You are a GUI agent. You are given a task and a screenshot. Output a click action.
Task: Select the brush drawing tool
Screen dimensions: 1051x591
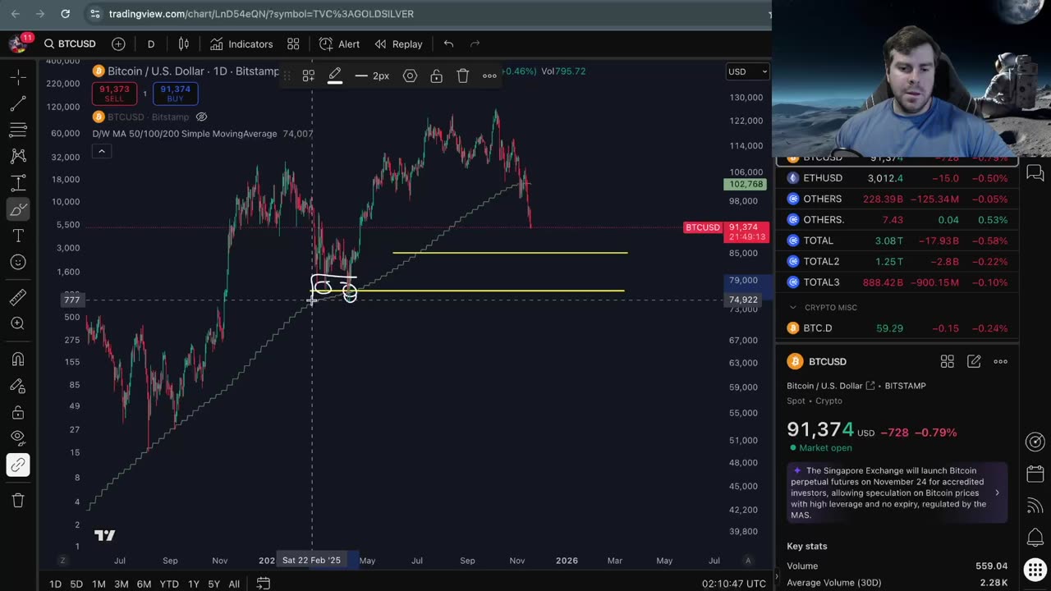(x=17, y=209)
